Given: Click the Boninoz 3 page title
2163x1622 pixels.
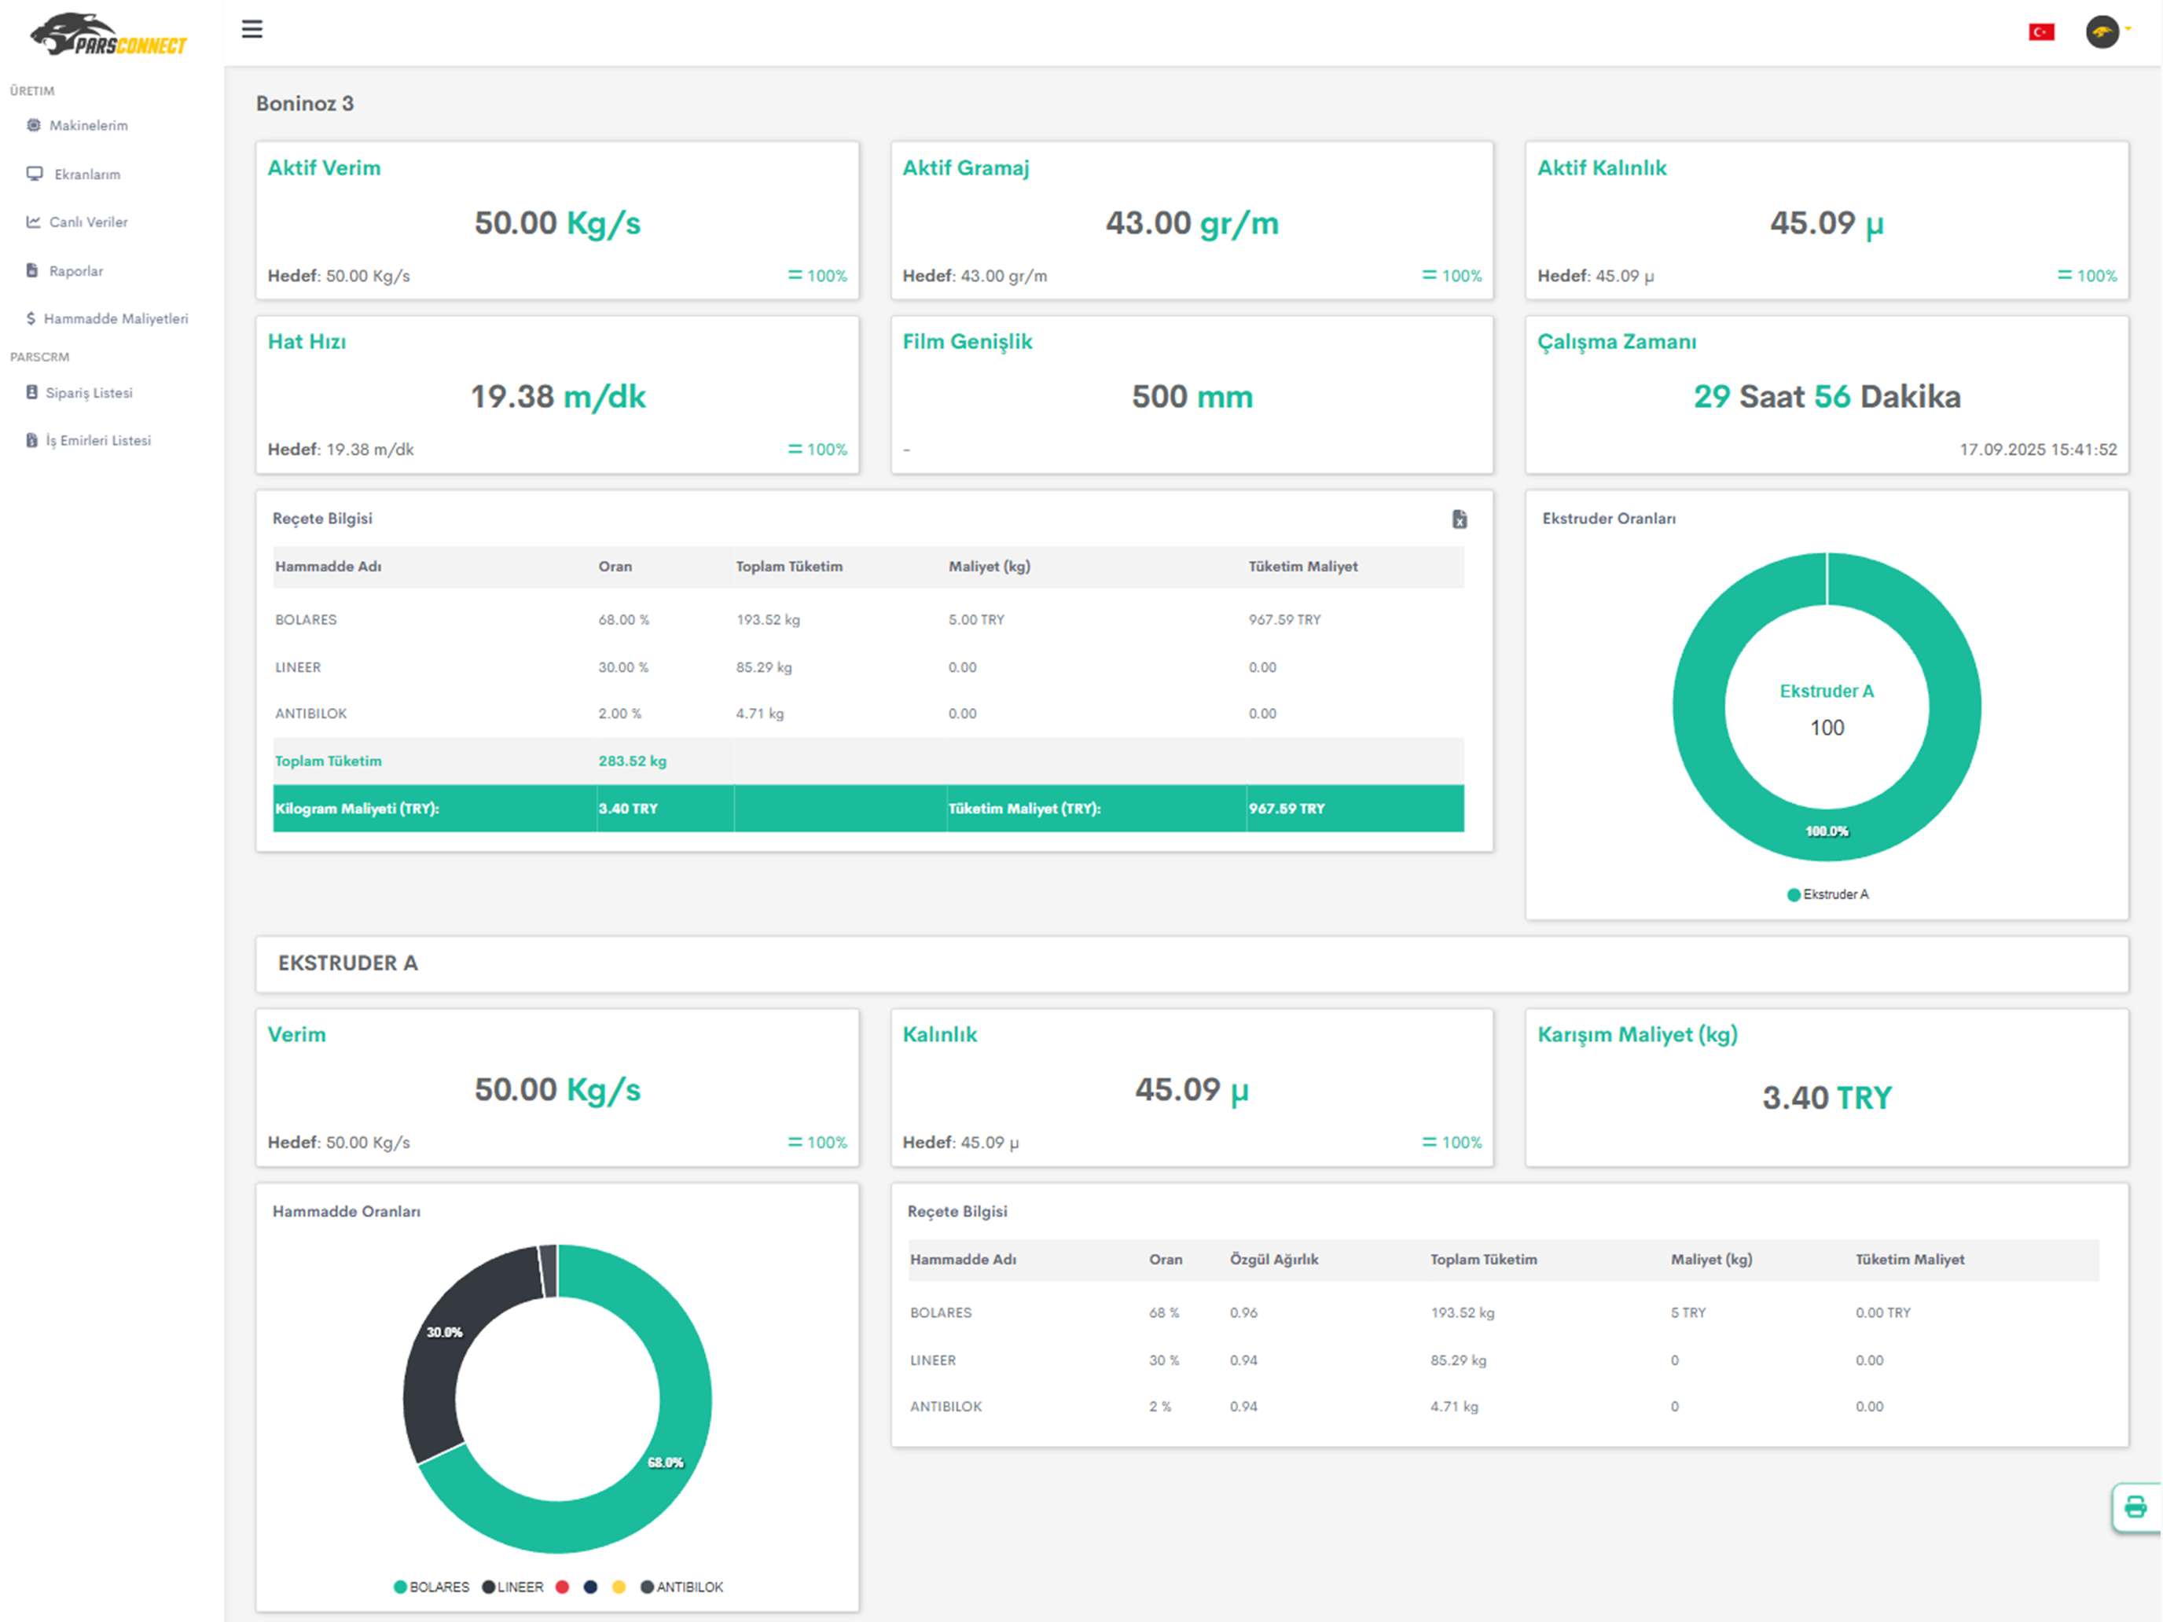Looking at the screenshot, I should coord(305,104).
